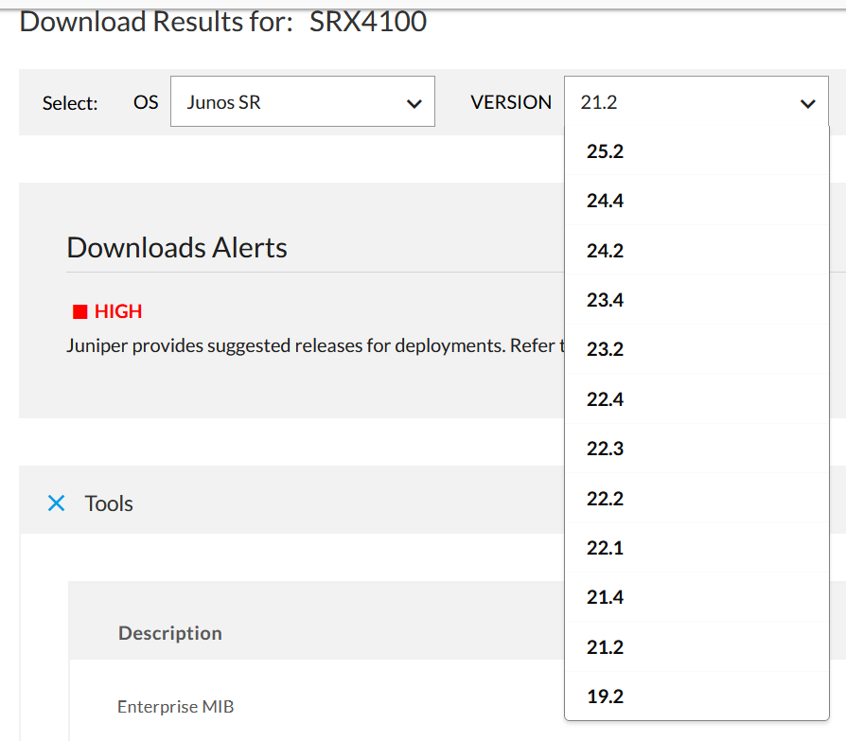Select version 19.2 at the list bottom
This screenshot has width=846, height=741.
696,697
